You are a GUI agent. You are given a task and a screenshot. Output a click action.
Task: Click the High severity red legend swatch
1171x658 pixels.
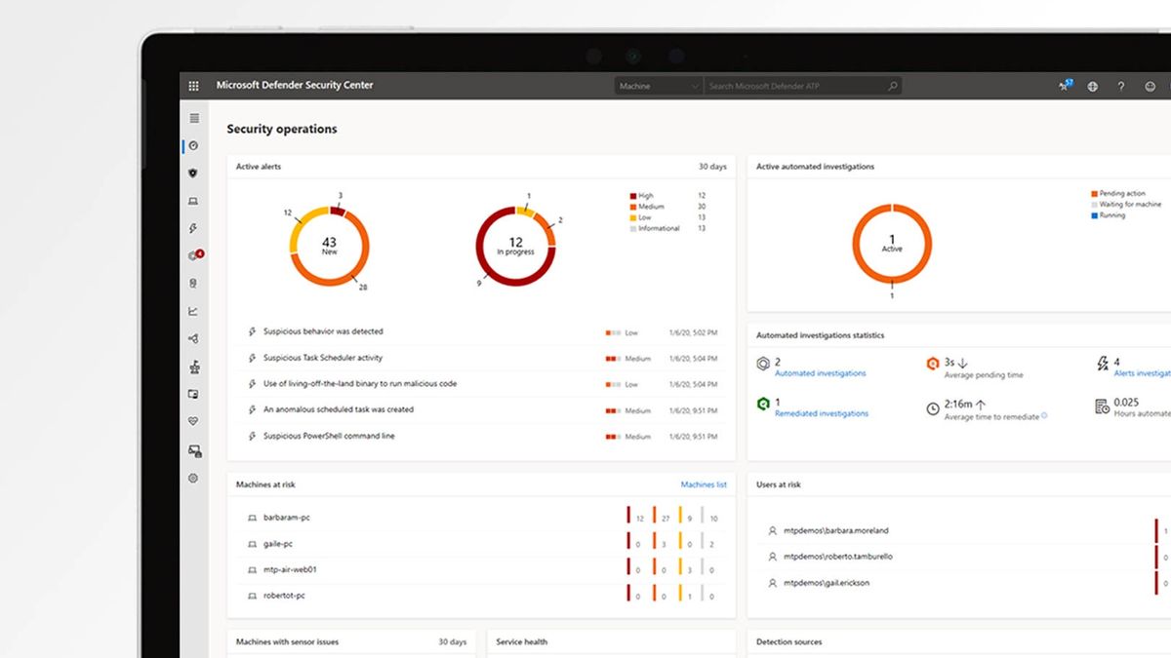pos(632,196)
